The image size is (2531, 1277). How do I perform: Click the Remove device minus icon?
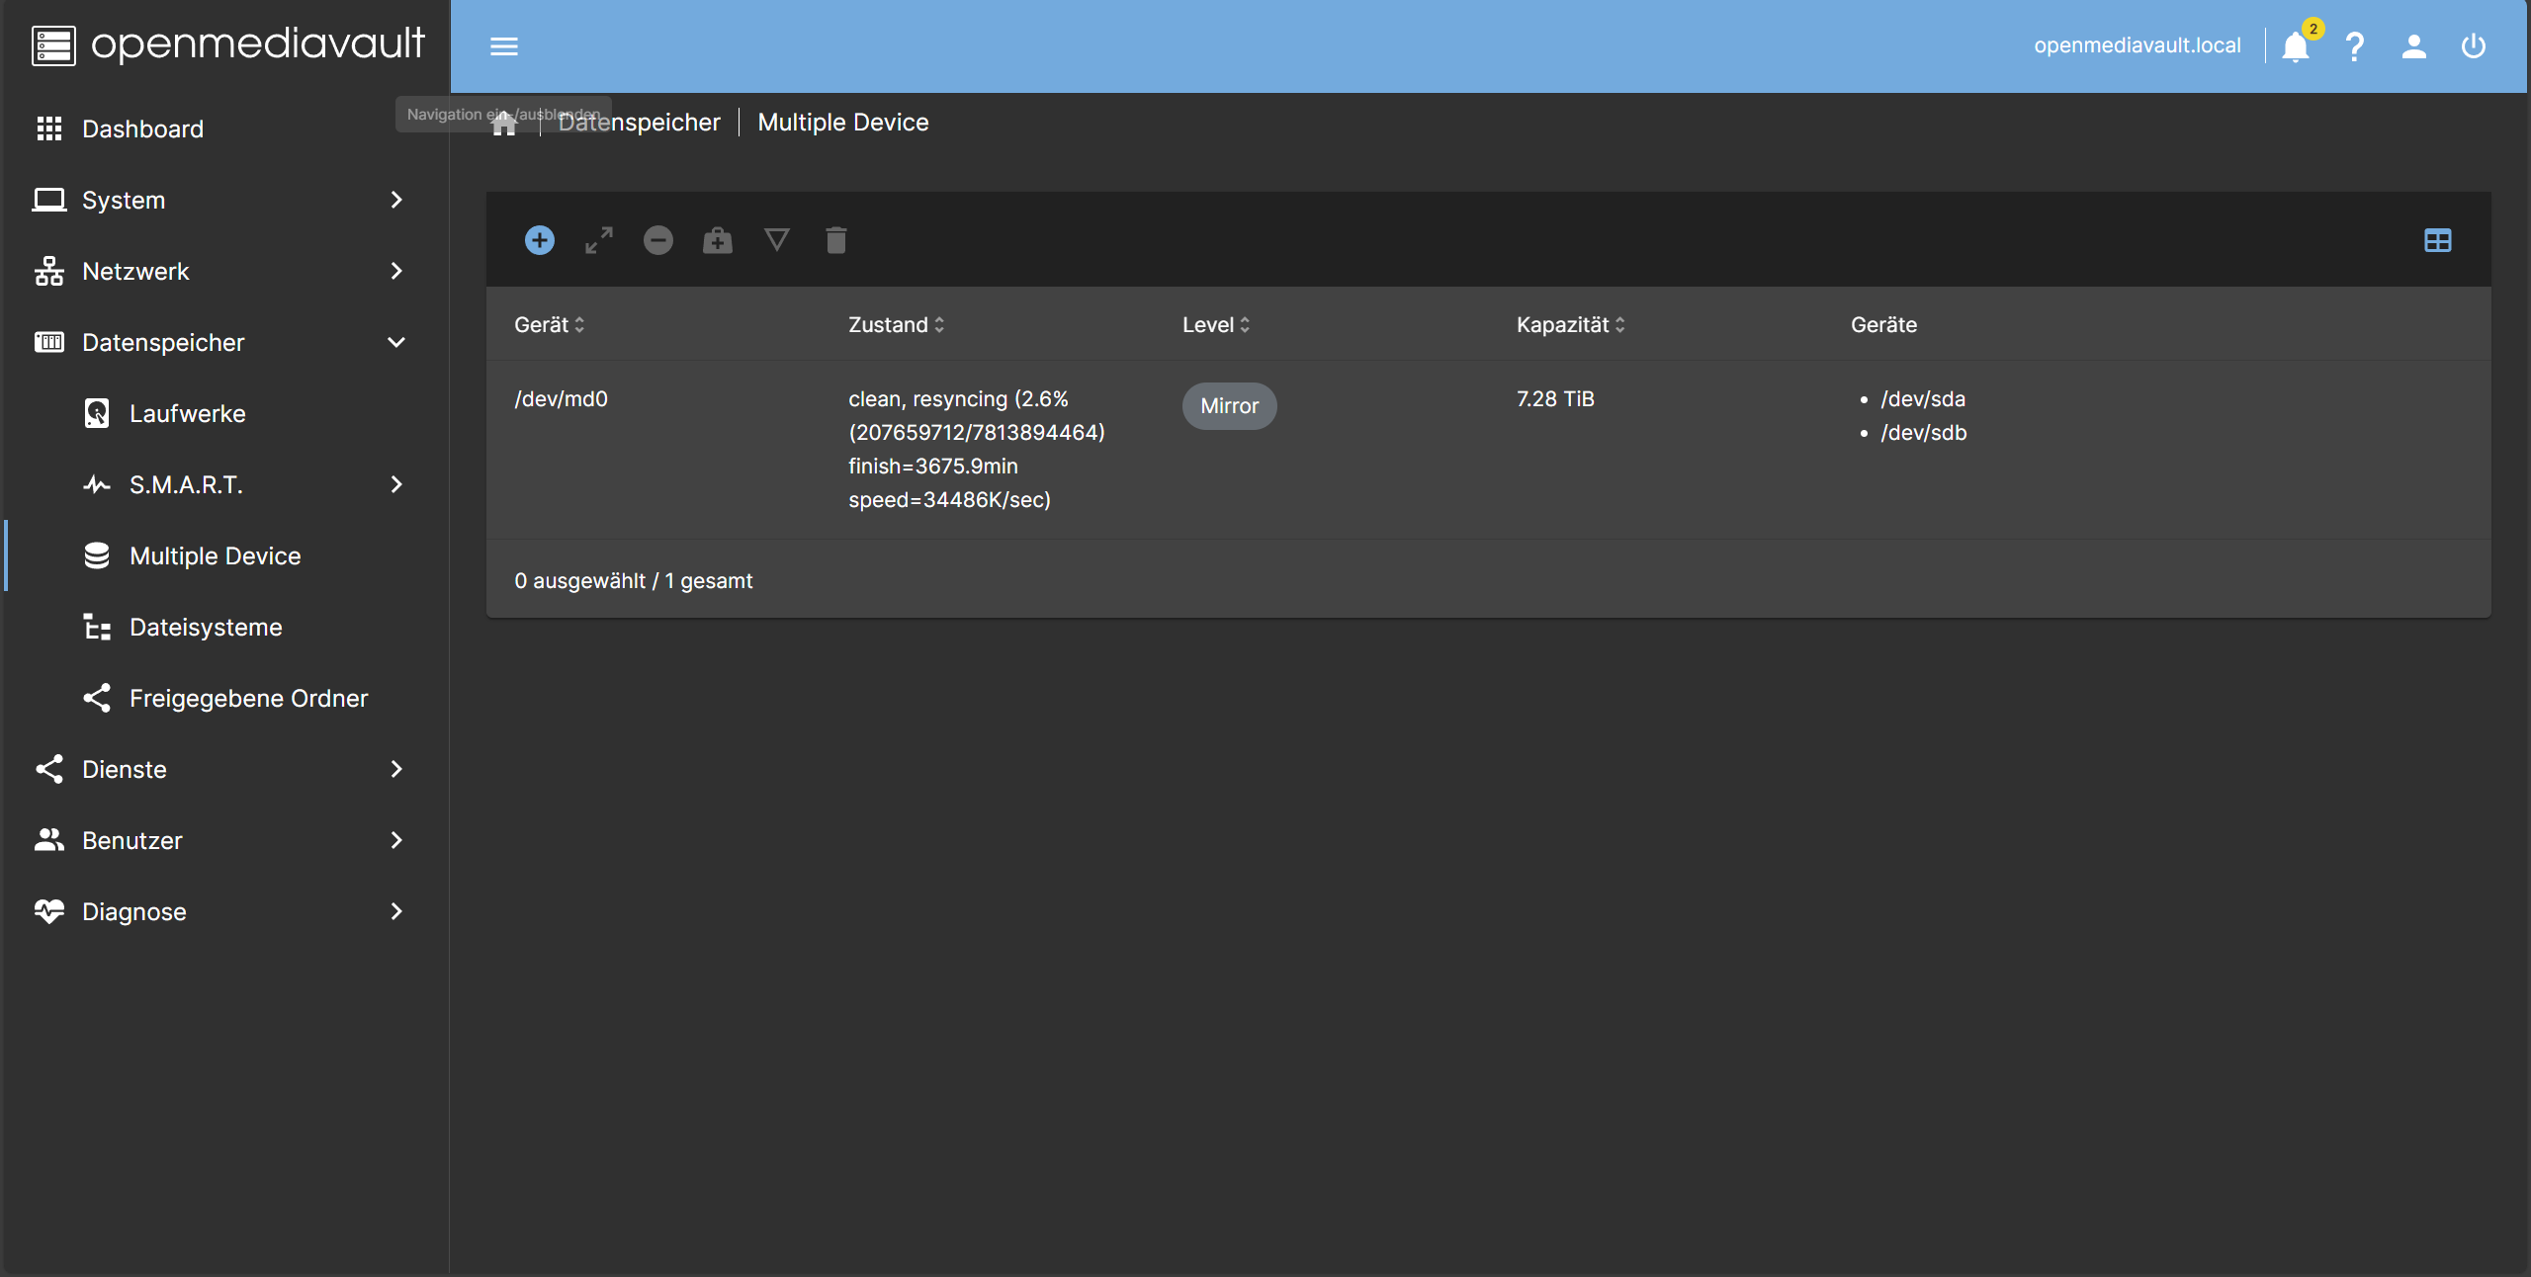pyautogui.click(x=658, y=240)
